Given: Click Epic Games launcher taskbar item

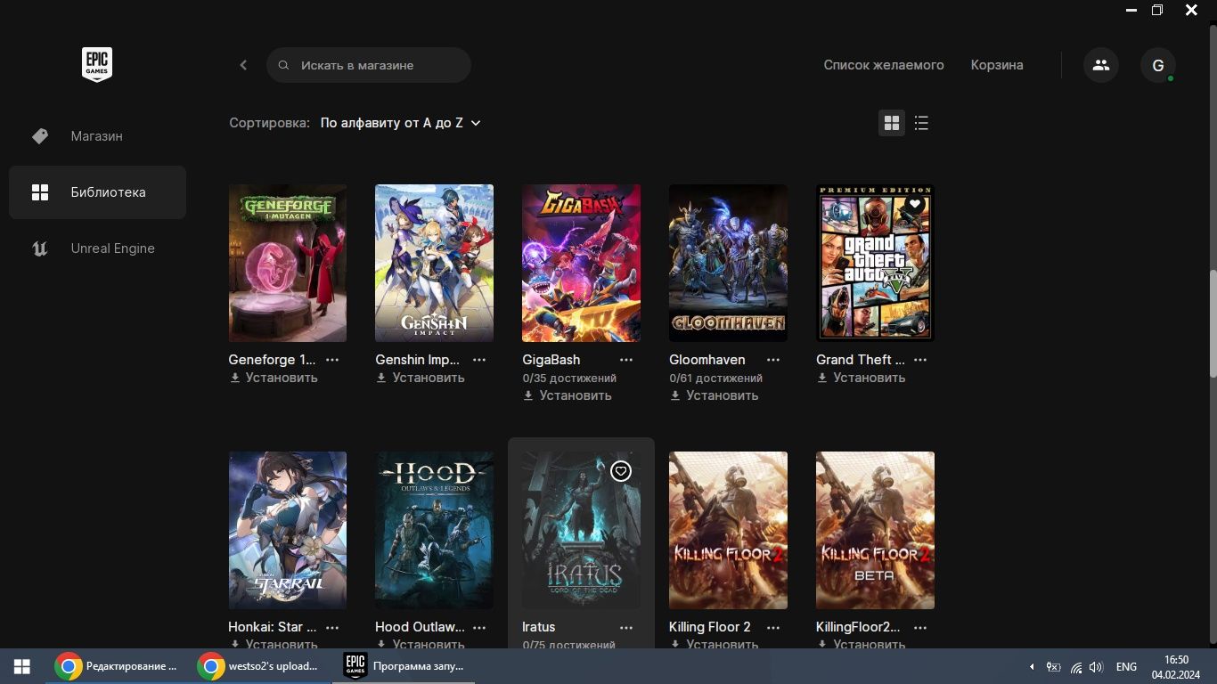Looking at the screenshot, I should pos(403,666).
